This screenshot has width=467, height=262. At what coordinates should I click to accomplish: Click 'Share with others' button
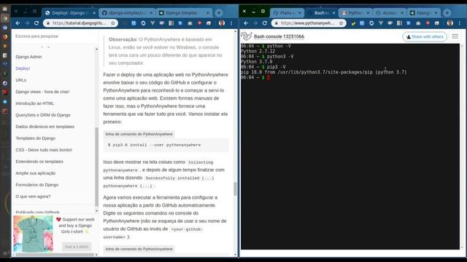tap(425, 37)
